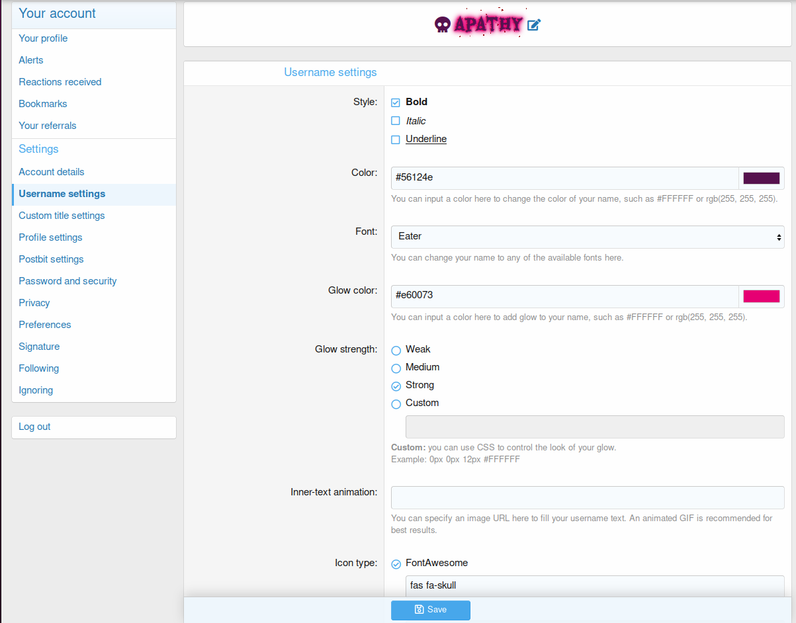The width and height of the screenshot is (796, 623).
Task: Click the Inner-text animation URL field
Action: click(x=587, y=497)
